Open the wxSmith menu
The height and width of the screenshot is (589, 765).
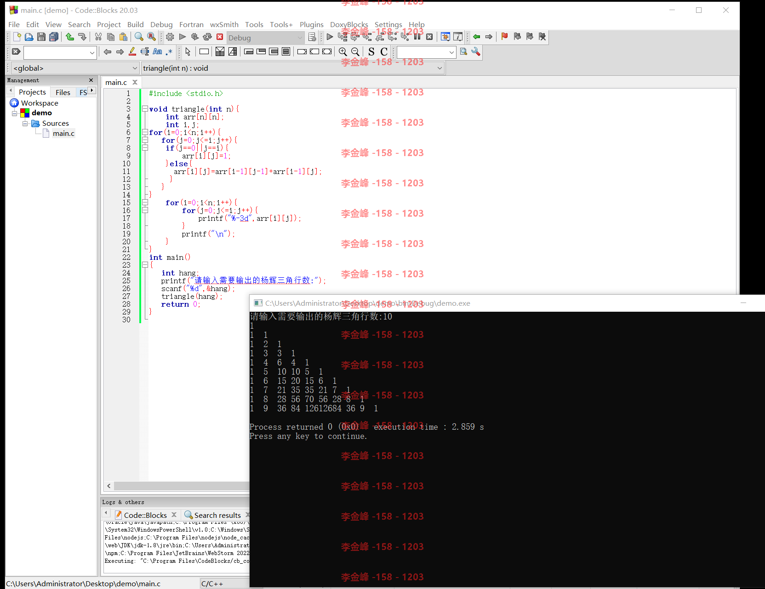coord(224,24)
